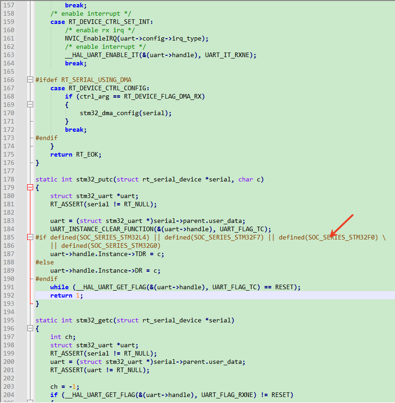Viewport: 395px width, 403px height.
Task: Click 'SOC_SERIES_STM32G0' on line 186
Action: coord(124,245)
